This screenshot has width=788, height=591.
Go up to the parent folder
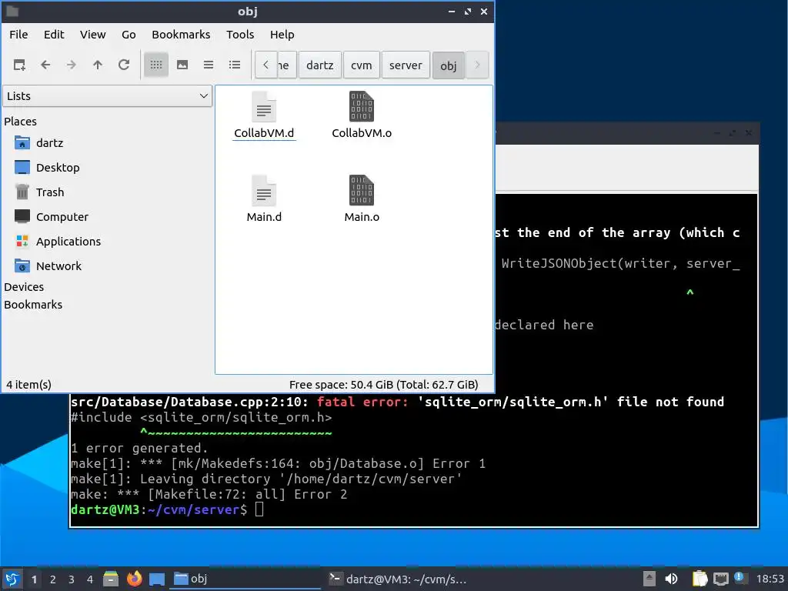[98, 65]
